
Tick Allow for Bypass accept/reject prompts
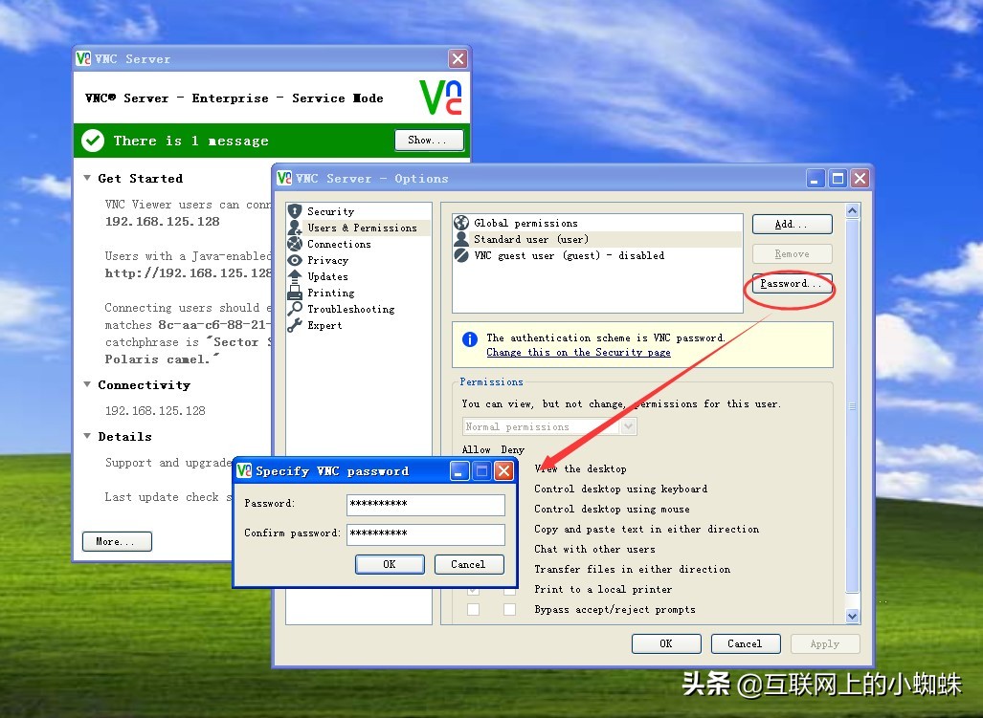coord(474,609)
